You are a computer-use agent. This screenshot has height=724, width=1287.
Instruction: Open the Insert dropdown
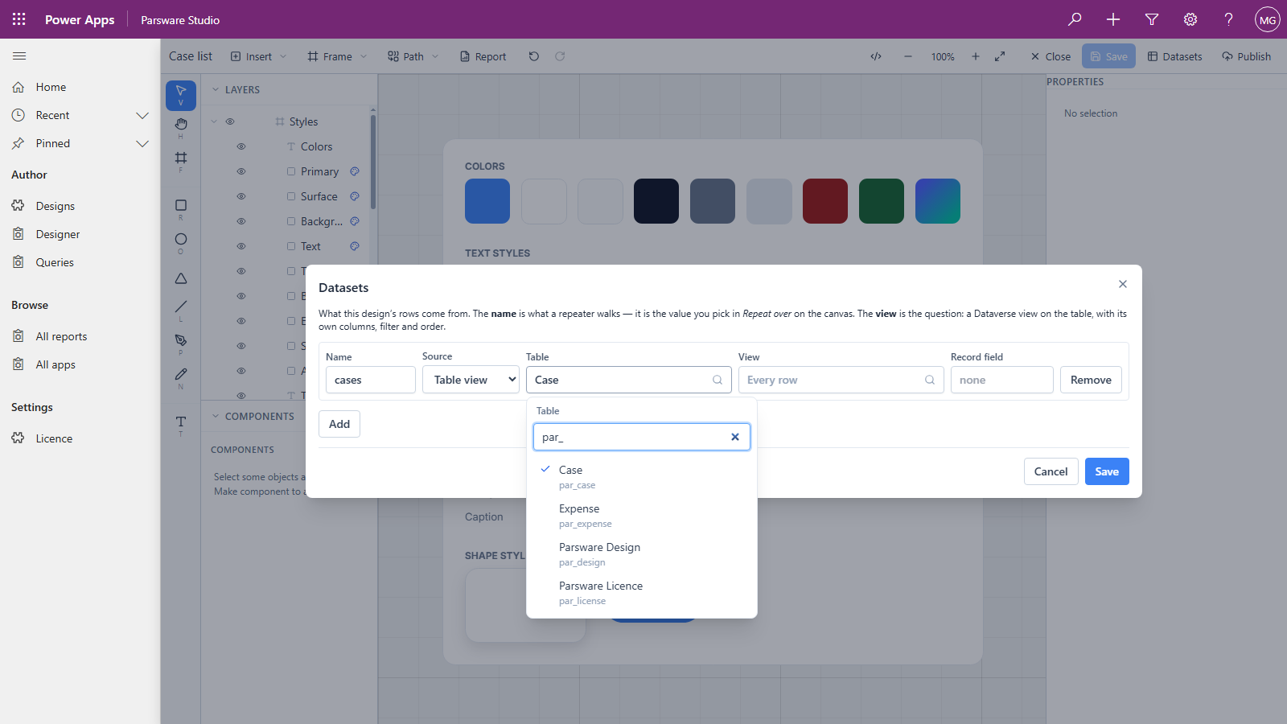click(x=258, y=56)
